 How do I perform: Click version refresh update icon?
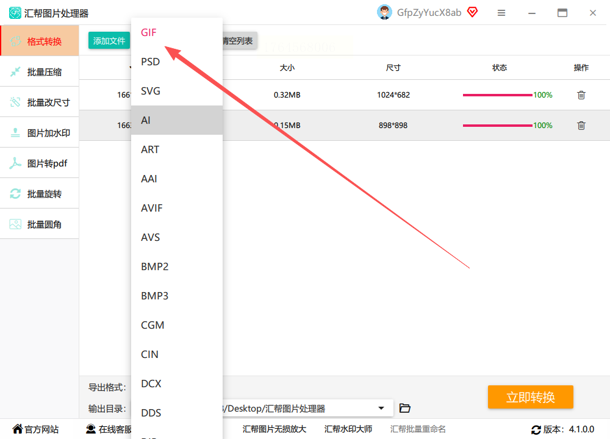point(536,430)
